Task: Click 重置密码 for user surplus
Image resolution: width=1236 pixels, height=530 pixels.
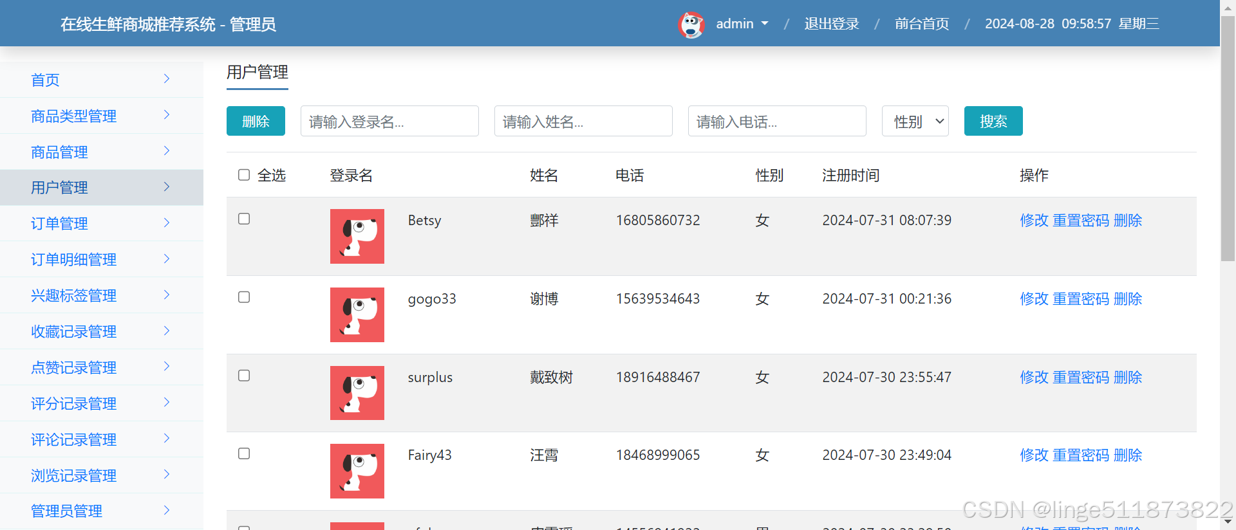Action: [1081, 377]
